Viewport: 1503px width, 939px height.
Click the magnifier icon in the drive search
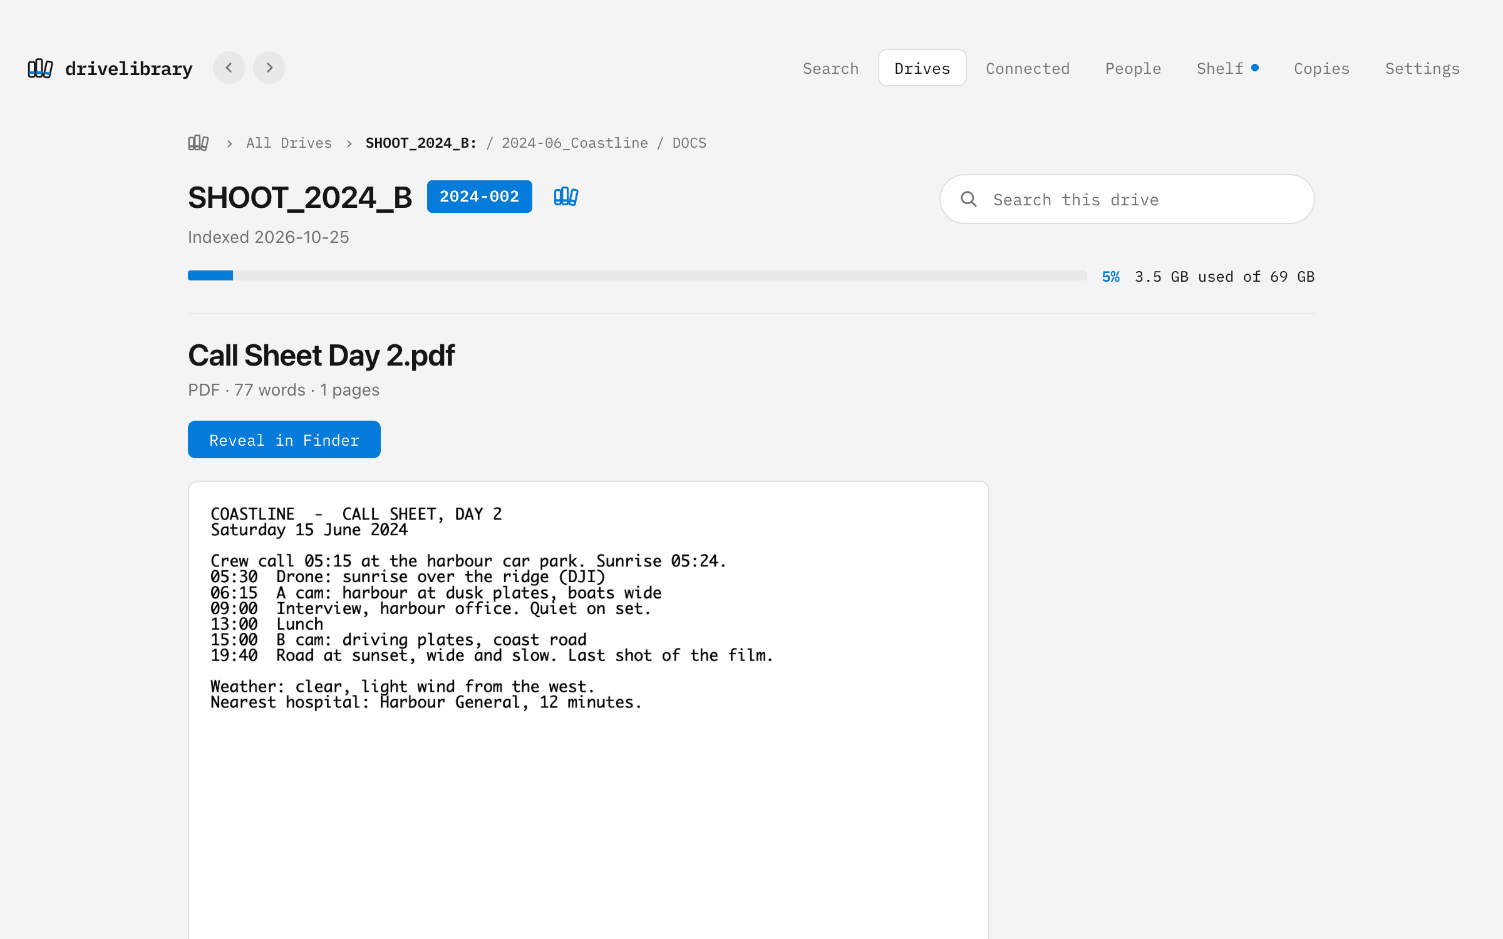(x=969, y=199)
